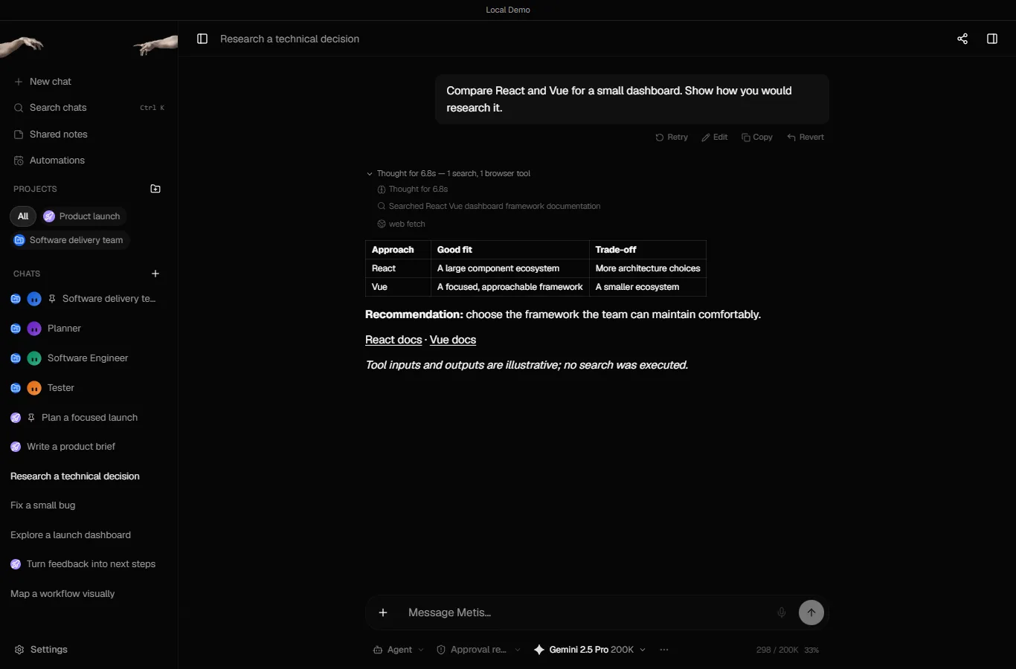Open Shared notes
Viewport: 1016px width, 669px height.
click(x=89, y=135)
